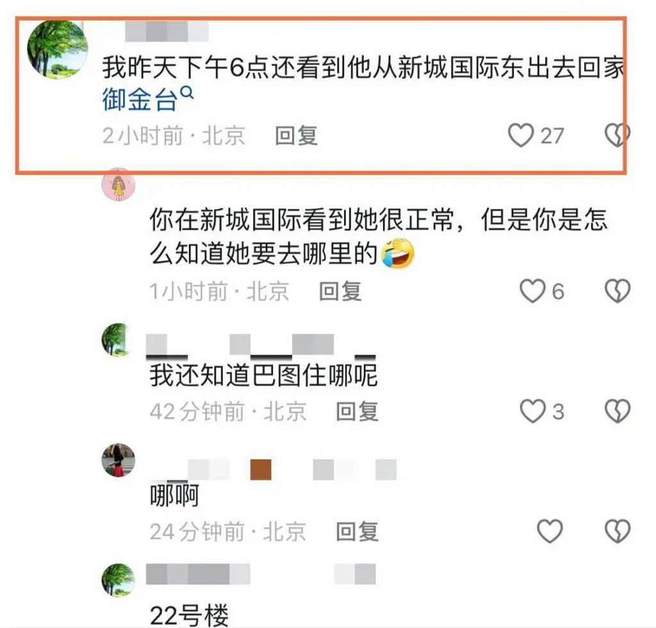The image size is (656, 628).
Task: Open the top commenter's tree avatar
Action: [57, 49]
